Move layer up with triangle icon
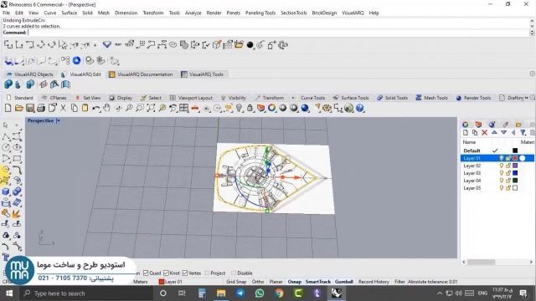 pyautogui.click(x=494, y=132)
